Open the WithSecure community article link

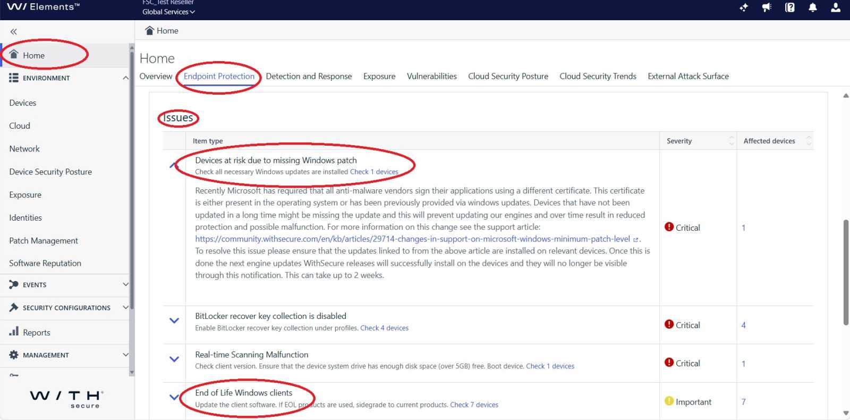412,239
